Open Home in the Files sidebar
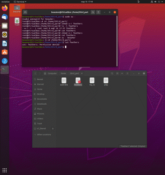 pyautogui.click(x=44, y=89)
